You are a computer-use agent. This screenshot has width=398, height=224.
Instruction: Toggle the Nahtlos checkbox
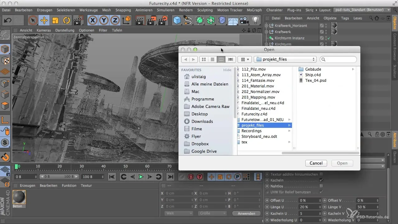click(x=321, y=186)
